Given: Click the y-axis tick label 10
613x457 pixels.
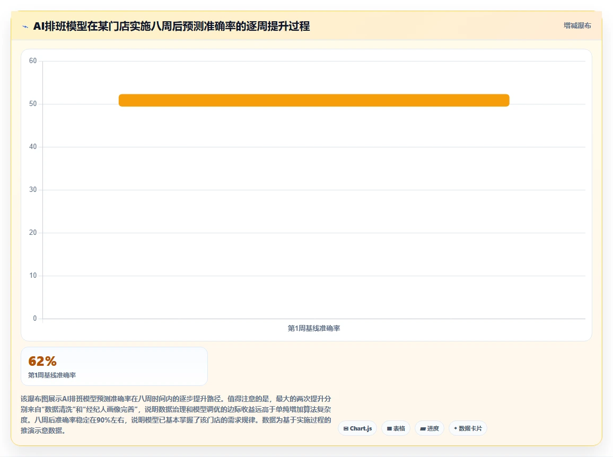Looking at the screenshot, I should 33,276.
